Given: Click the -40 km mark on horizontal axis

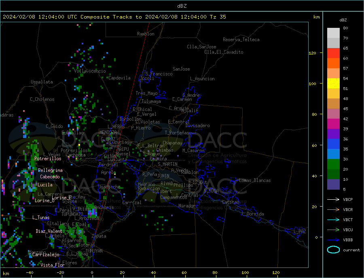Looking at the screenshot, I should tap(30, 273).
